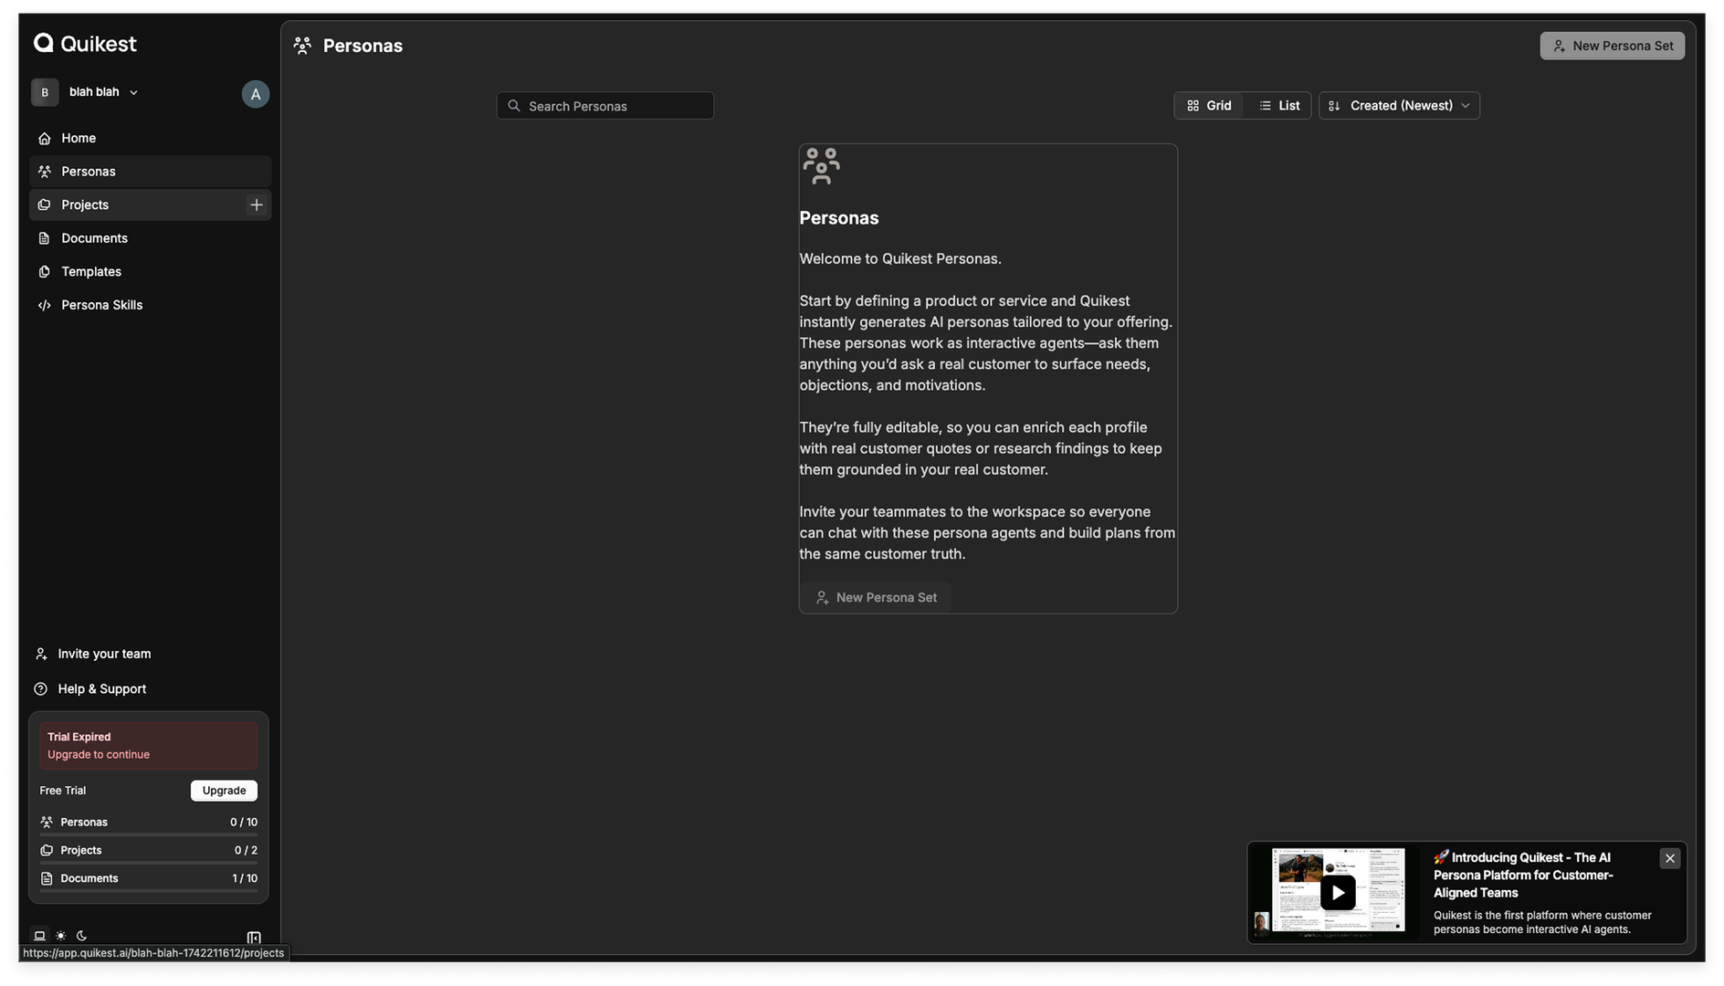Viewport: 1724px width, 986px height.
Task: Click the Personas page header icon
Action: (x=303, y=46)
